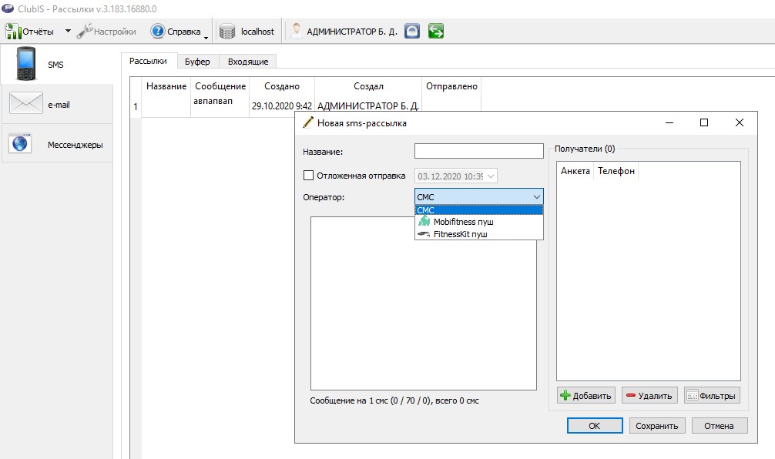Click the Название column header

point(166,86)
